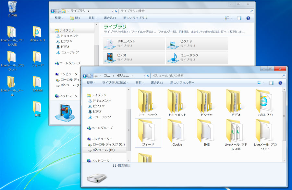The width and height of the screenshot is (292, 190).
Task: Click the help question mark in the ボリューム (E:) window
Action: (x=280, y=83)
